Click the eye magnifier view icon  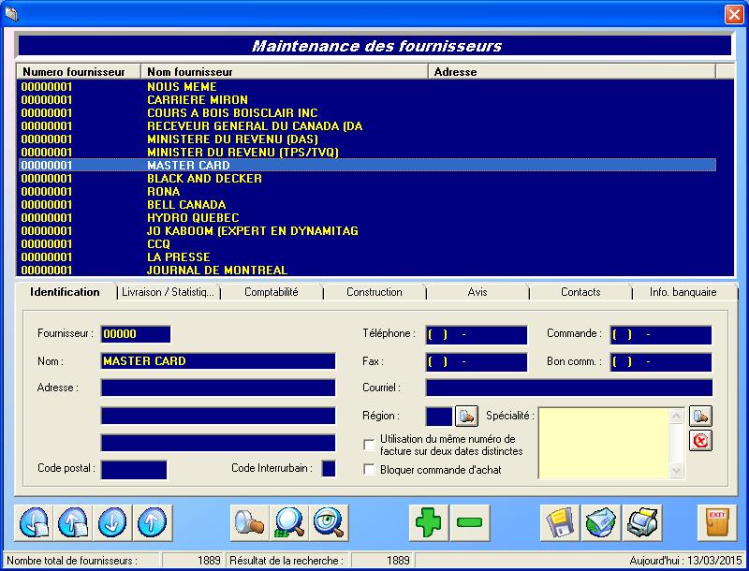(x=330, y=522)
